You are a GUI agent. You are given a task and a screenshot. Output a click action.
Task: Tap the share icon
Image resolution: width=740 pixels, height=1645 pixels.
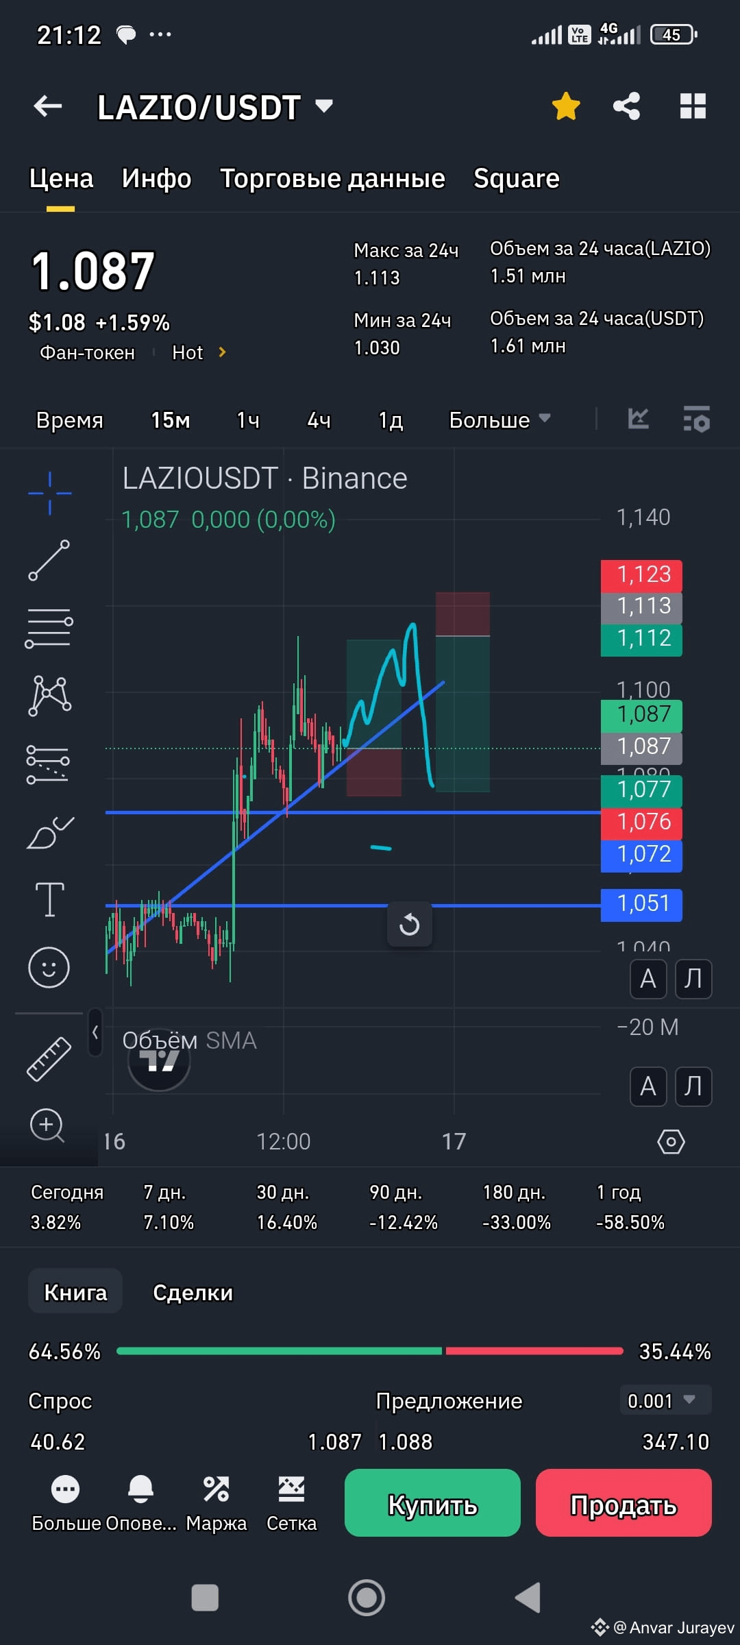tap(626, 106)
